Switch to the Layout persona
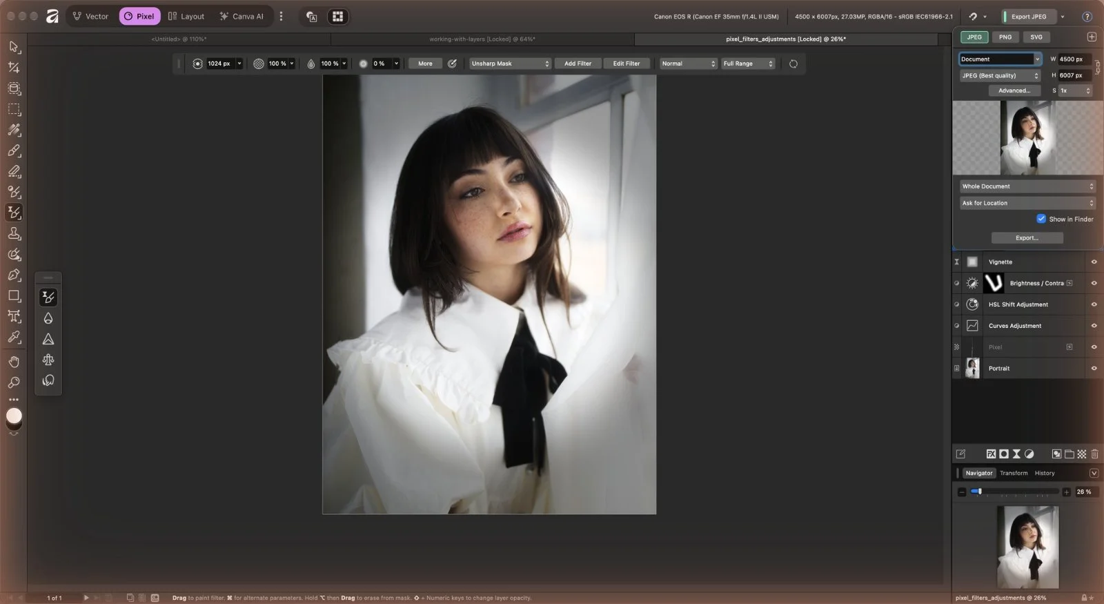The height and width of the screenshot is (604, 1104). (186, 17)
